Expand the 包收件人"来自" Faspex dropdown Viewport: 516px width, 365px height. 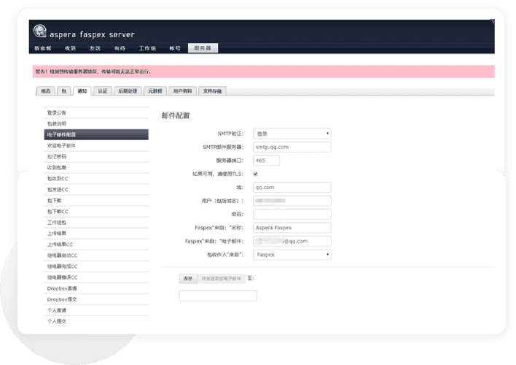pyautogui.click(x=292, y=255)
